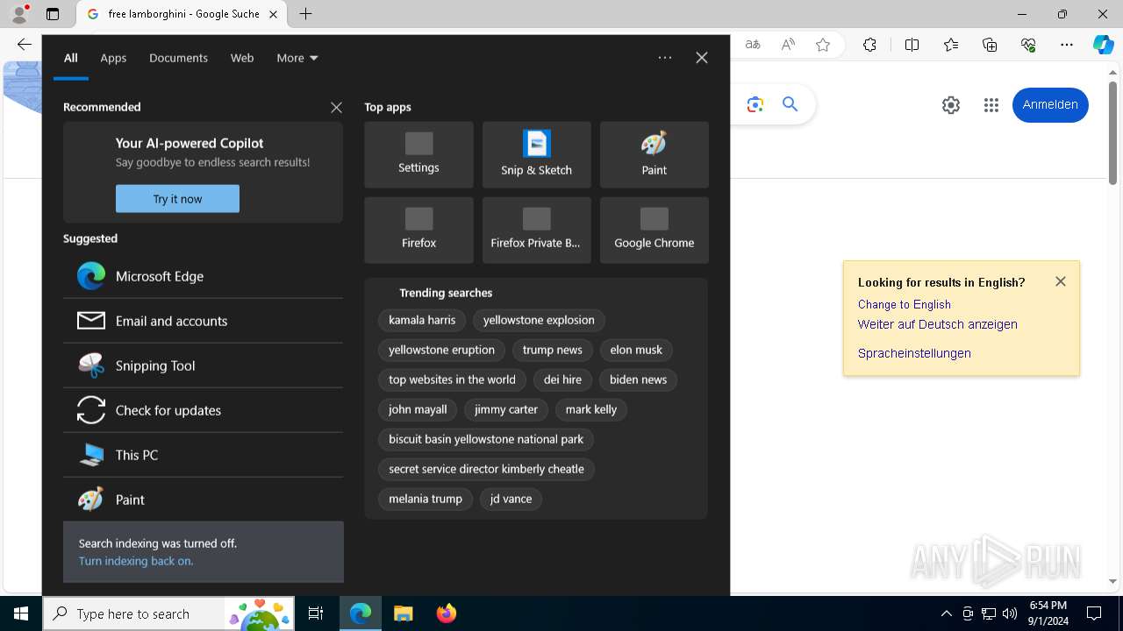Click the Windows Start button
1123x631 pixels.
point(21,613)
